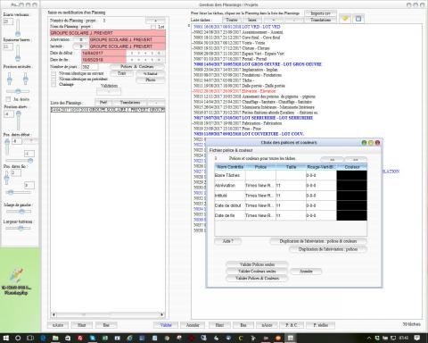Adjust the Largeur tableau slider
Screen dimensions: 428x343
[x=18, y=228]
